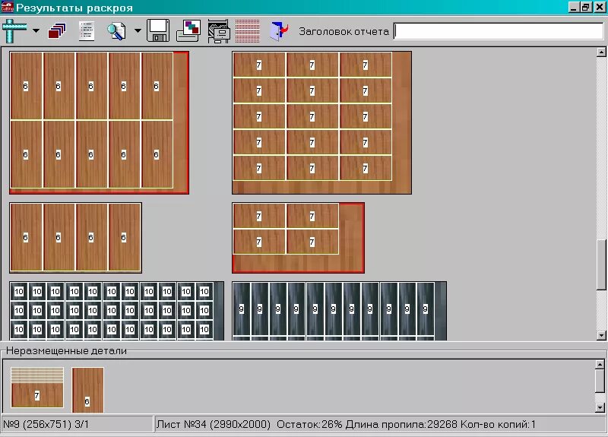Click the down arrow of the cutting maps scrollbar

[601, 335]
